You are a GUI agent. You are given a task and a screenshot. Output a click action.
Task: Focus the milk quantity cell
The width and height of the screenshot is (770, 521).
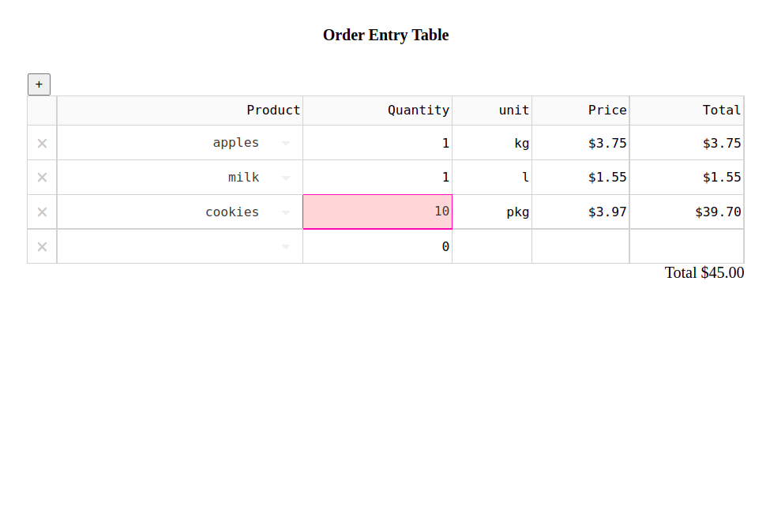[377, 178]
